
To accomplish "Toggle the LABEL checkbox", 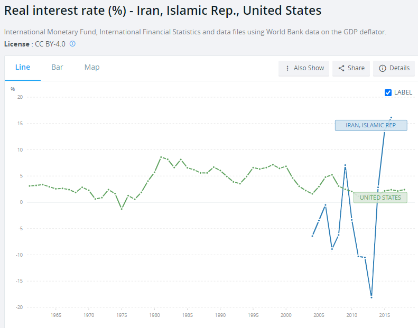I will pyautogui.click(x=388, y=92).
